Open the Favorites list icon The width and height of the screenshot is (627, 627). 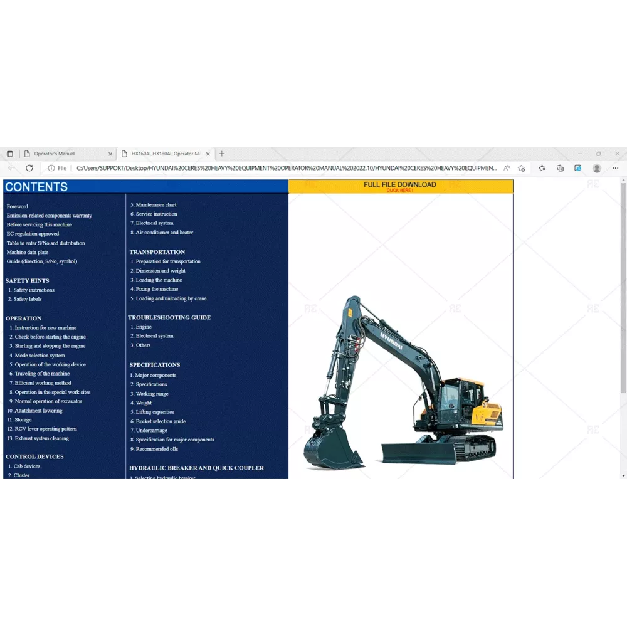[x=542, y=168]
